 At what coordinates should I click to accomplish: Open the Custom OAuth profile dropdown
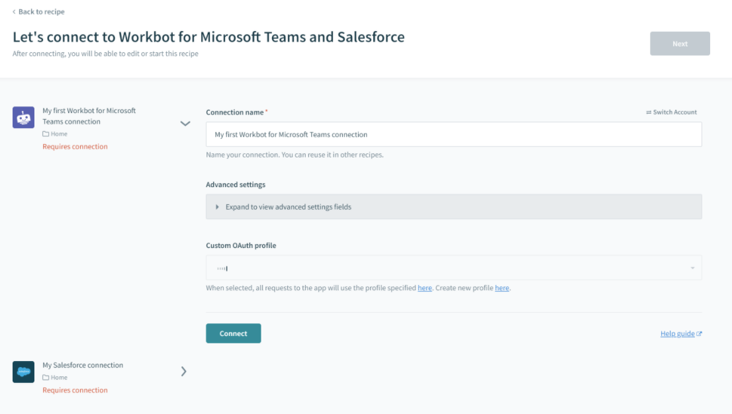click(453, 268)
